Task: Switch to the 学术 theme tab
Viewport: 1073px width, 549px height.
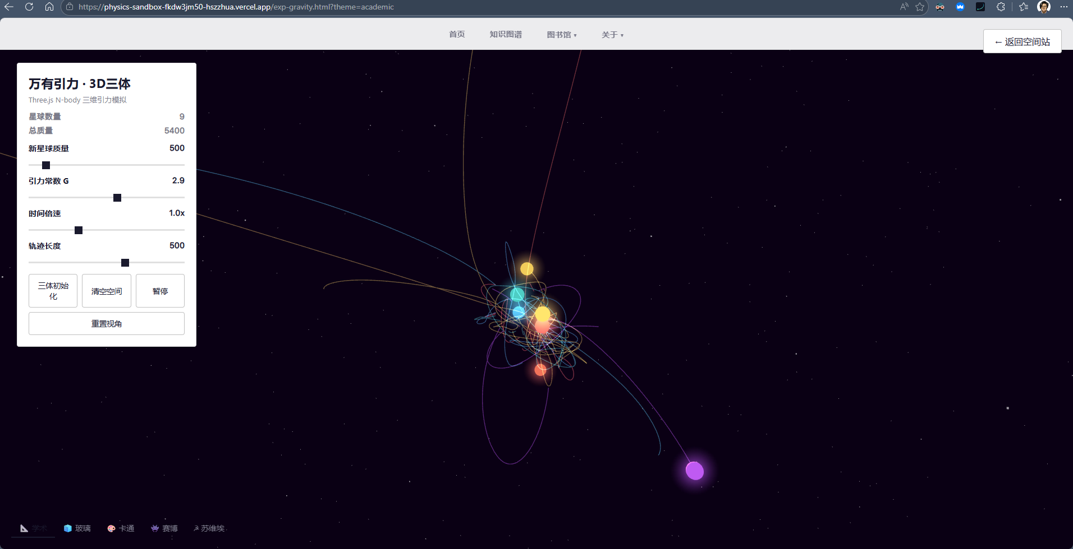Action: coord(33,528)
